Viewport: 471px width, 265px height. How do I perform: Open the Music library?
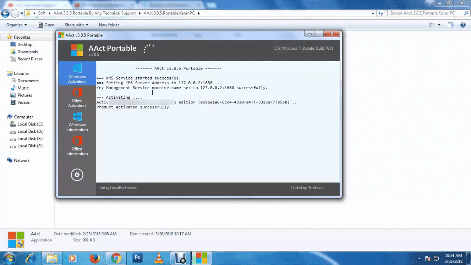coord(23,88)
